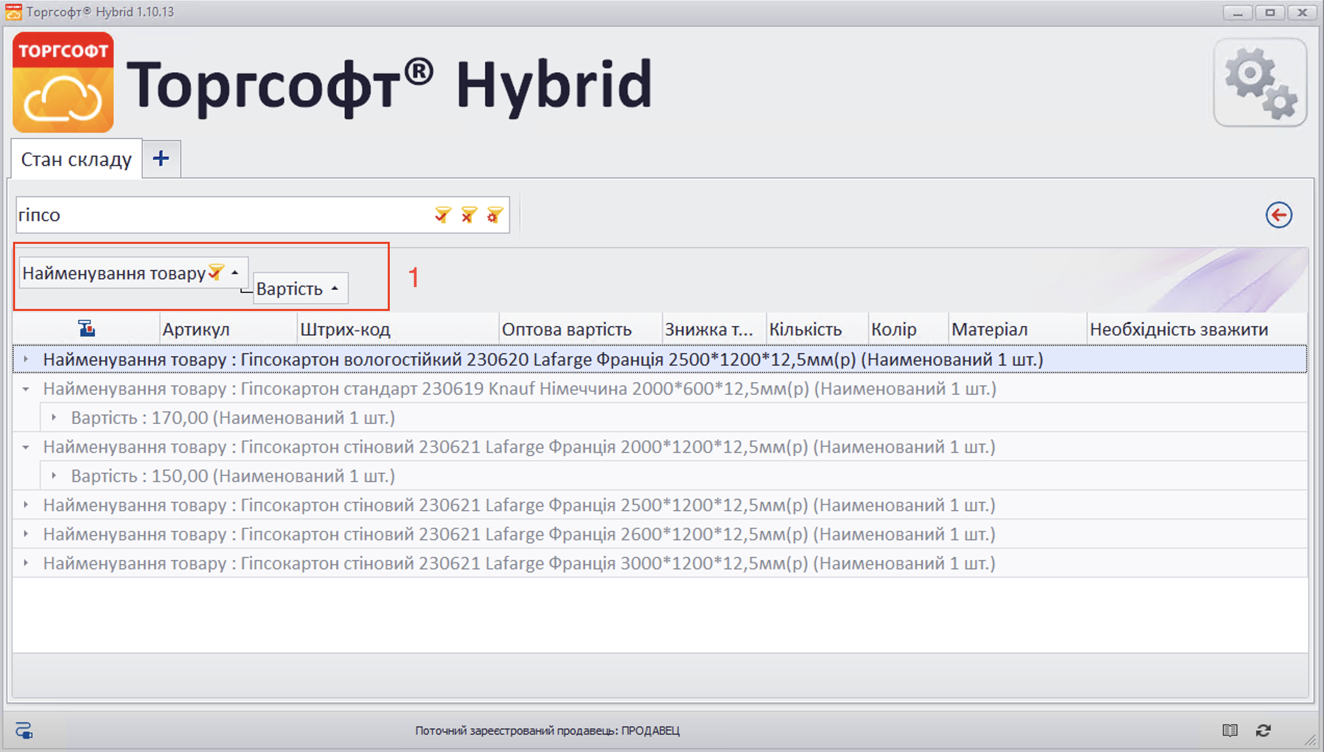Clear filter using funnel with X icon
Image resolution: width=1324 pixels, height=752 pixels.
pos(468,214)
